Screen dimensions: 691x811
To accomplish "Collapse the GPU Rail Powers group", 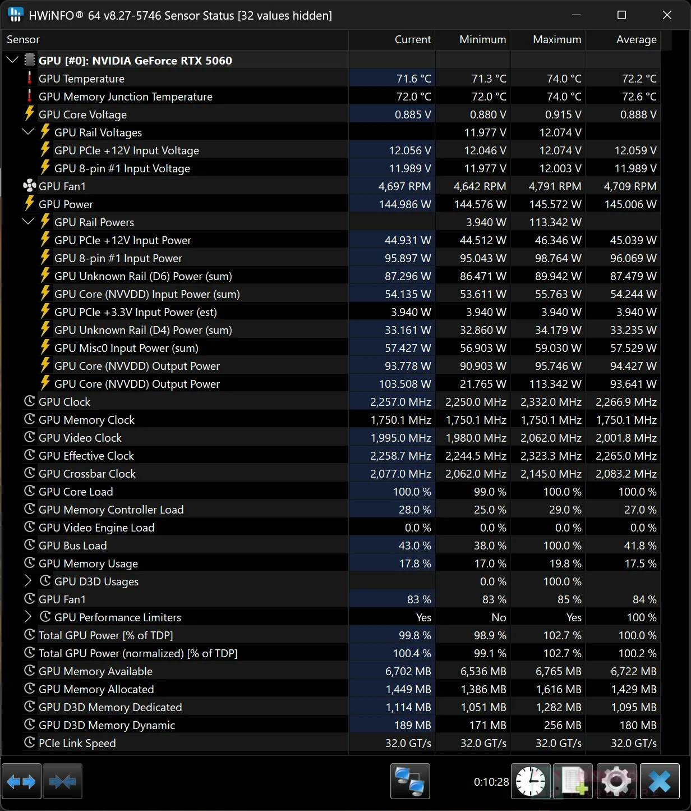I will pyautogui.click(x=28, y=221).
